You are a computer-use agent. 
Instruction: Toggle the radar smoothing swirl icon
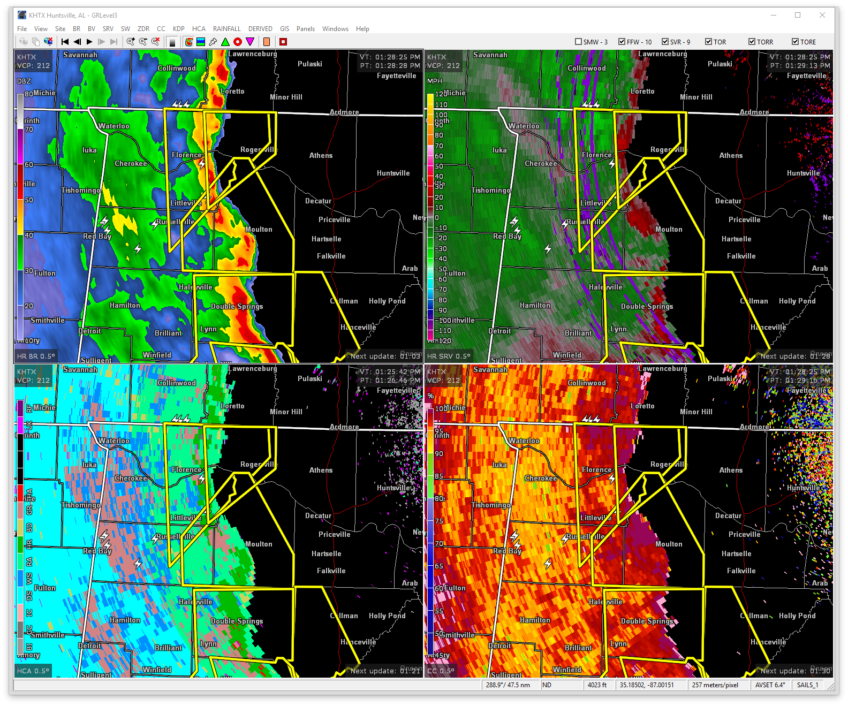(x=188, y=42)
